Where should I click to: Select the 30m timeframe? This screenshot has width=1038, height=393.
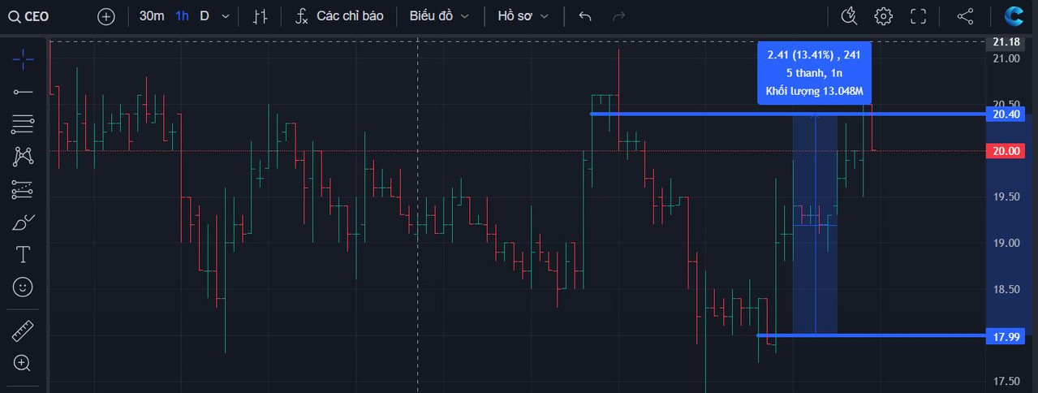click(x=152, y=16)
